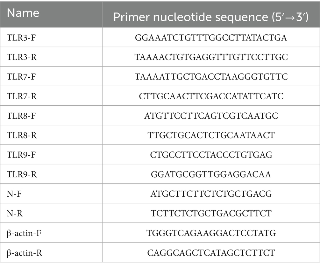The image size is (320, 268).
Task: Click the TLR9-R row label
Action: click(22, 174)
